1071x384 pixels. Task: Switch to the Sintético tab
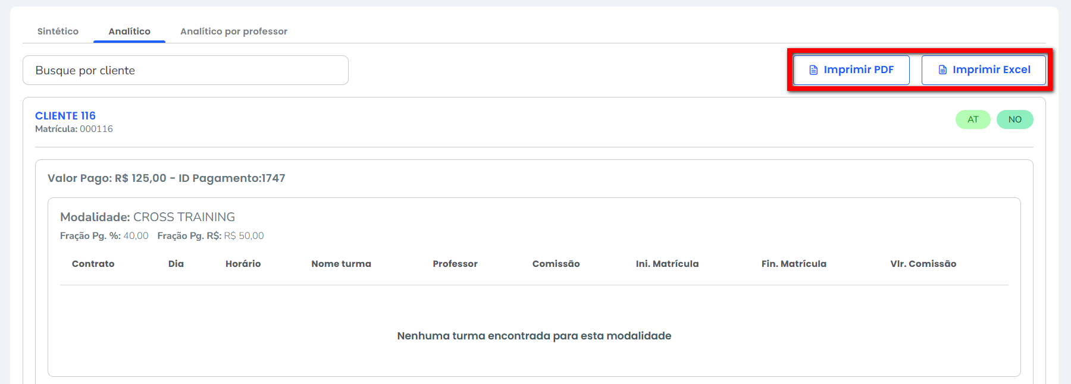coord(58,32)
